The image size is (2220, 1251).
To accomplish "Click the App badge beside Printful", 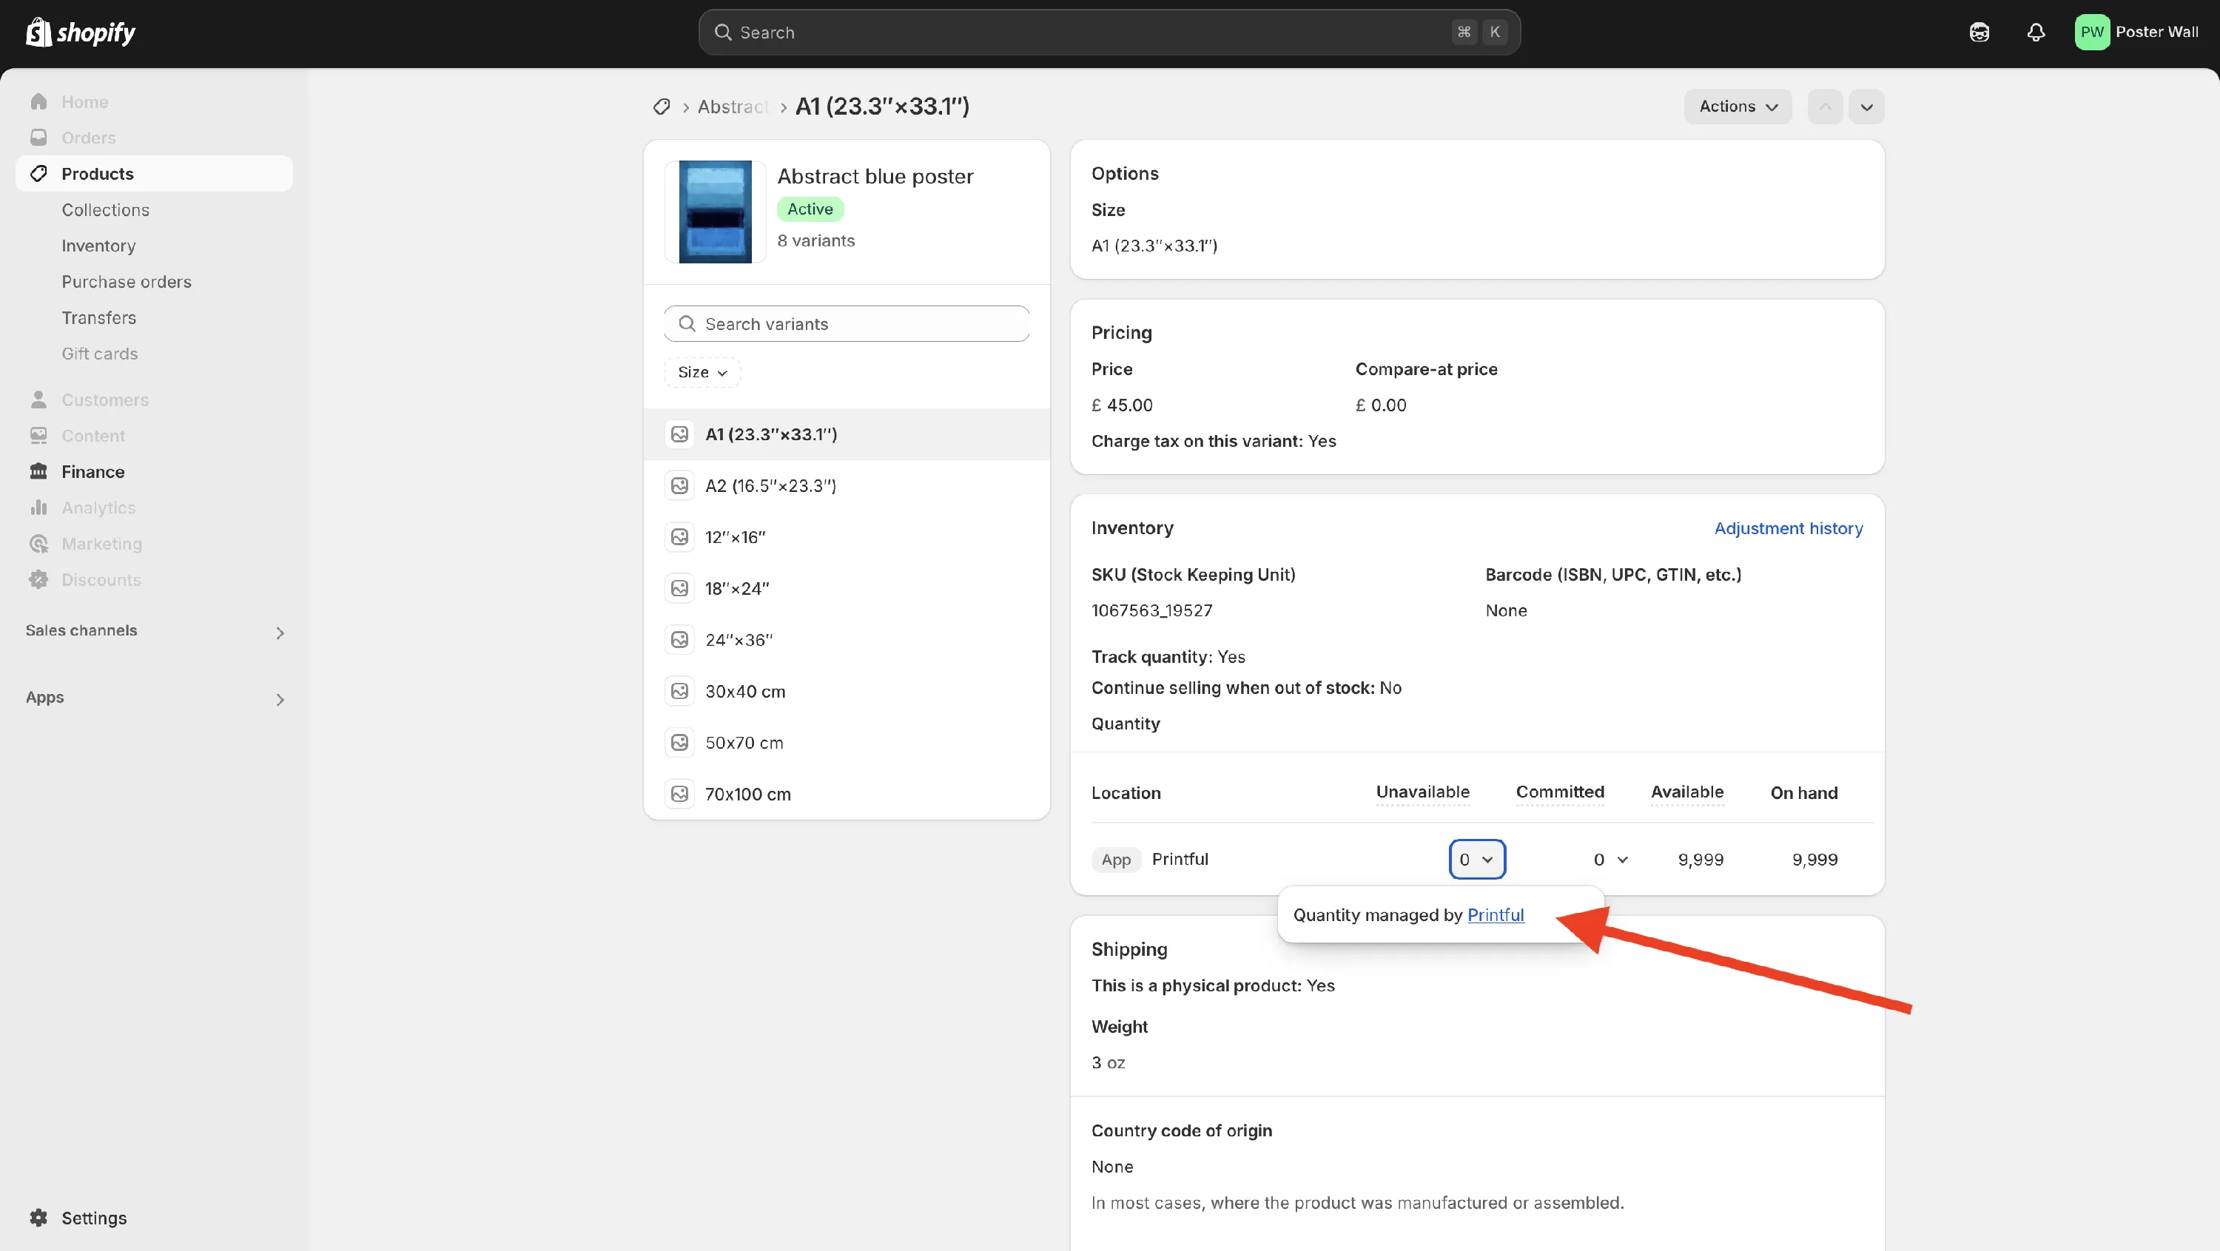I will tap(1116, 860).
